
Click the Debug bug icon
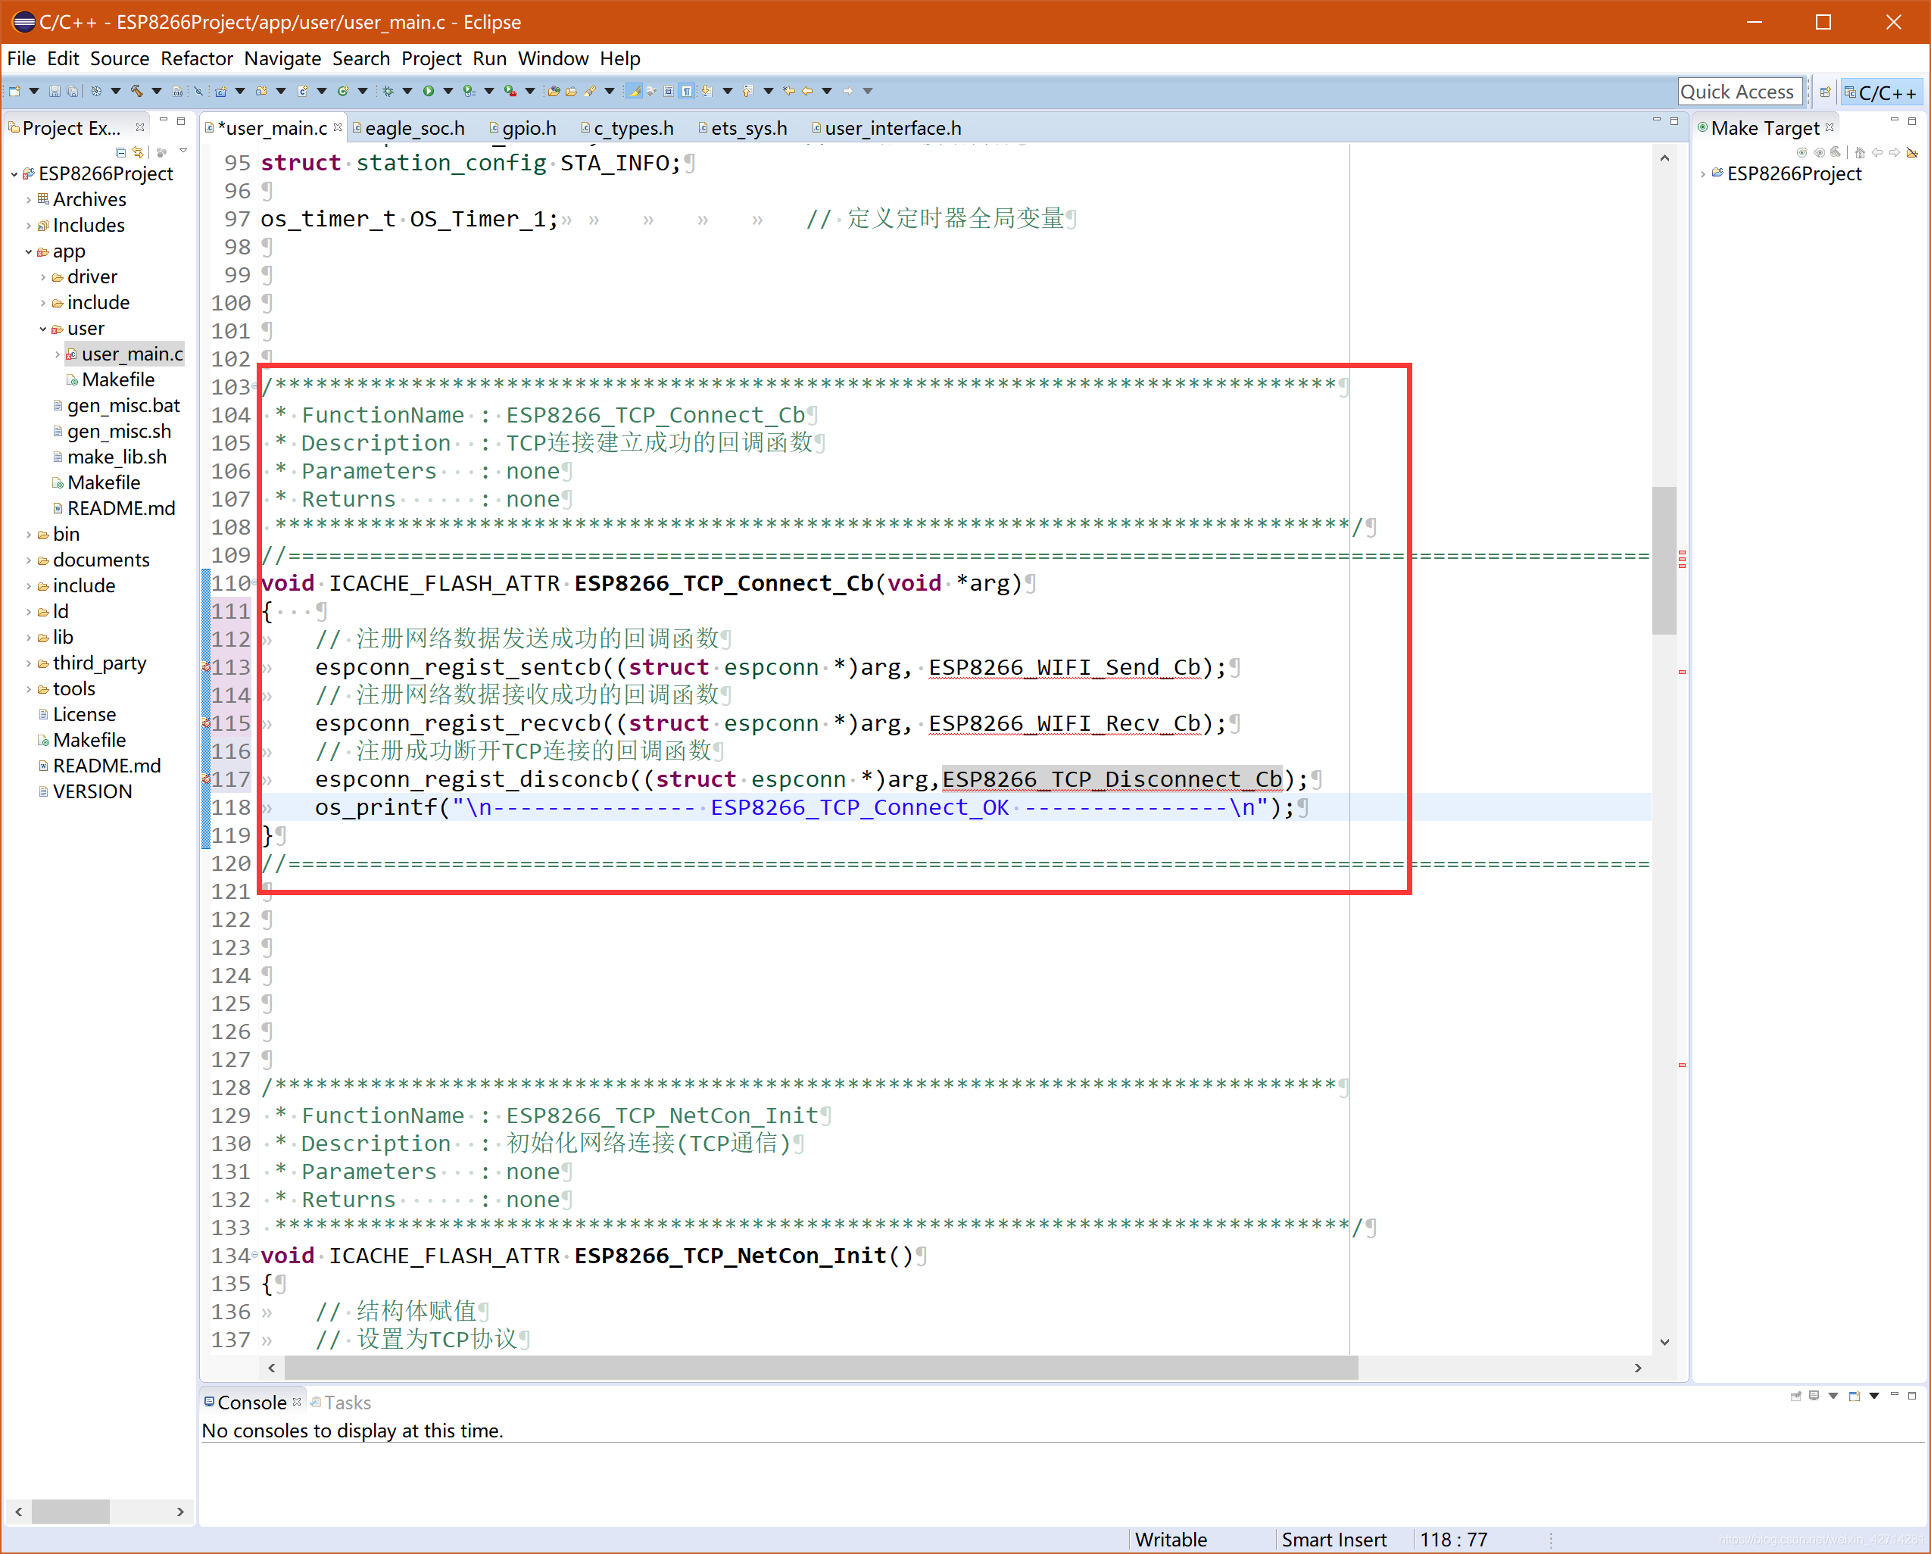point(388,92)
